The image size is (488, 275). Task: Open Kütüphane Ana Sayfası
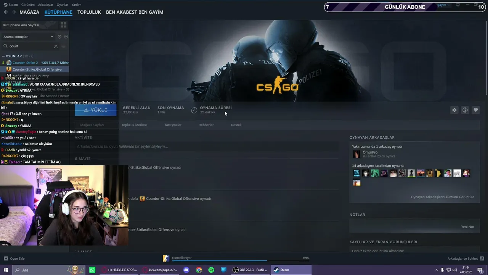(x=21, y=25)
